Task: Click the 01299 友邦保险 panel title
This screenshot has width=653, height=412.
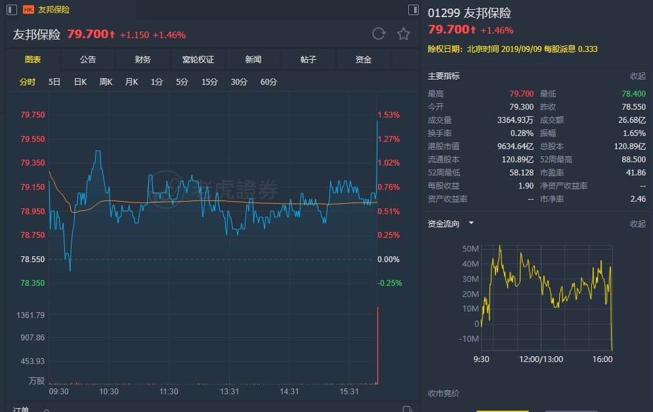Action: coord(469,13)
